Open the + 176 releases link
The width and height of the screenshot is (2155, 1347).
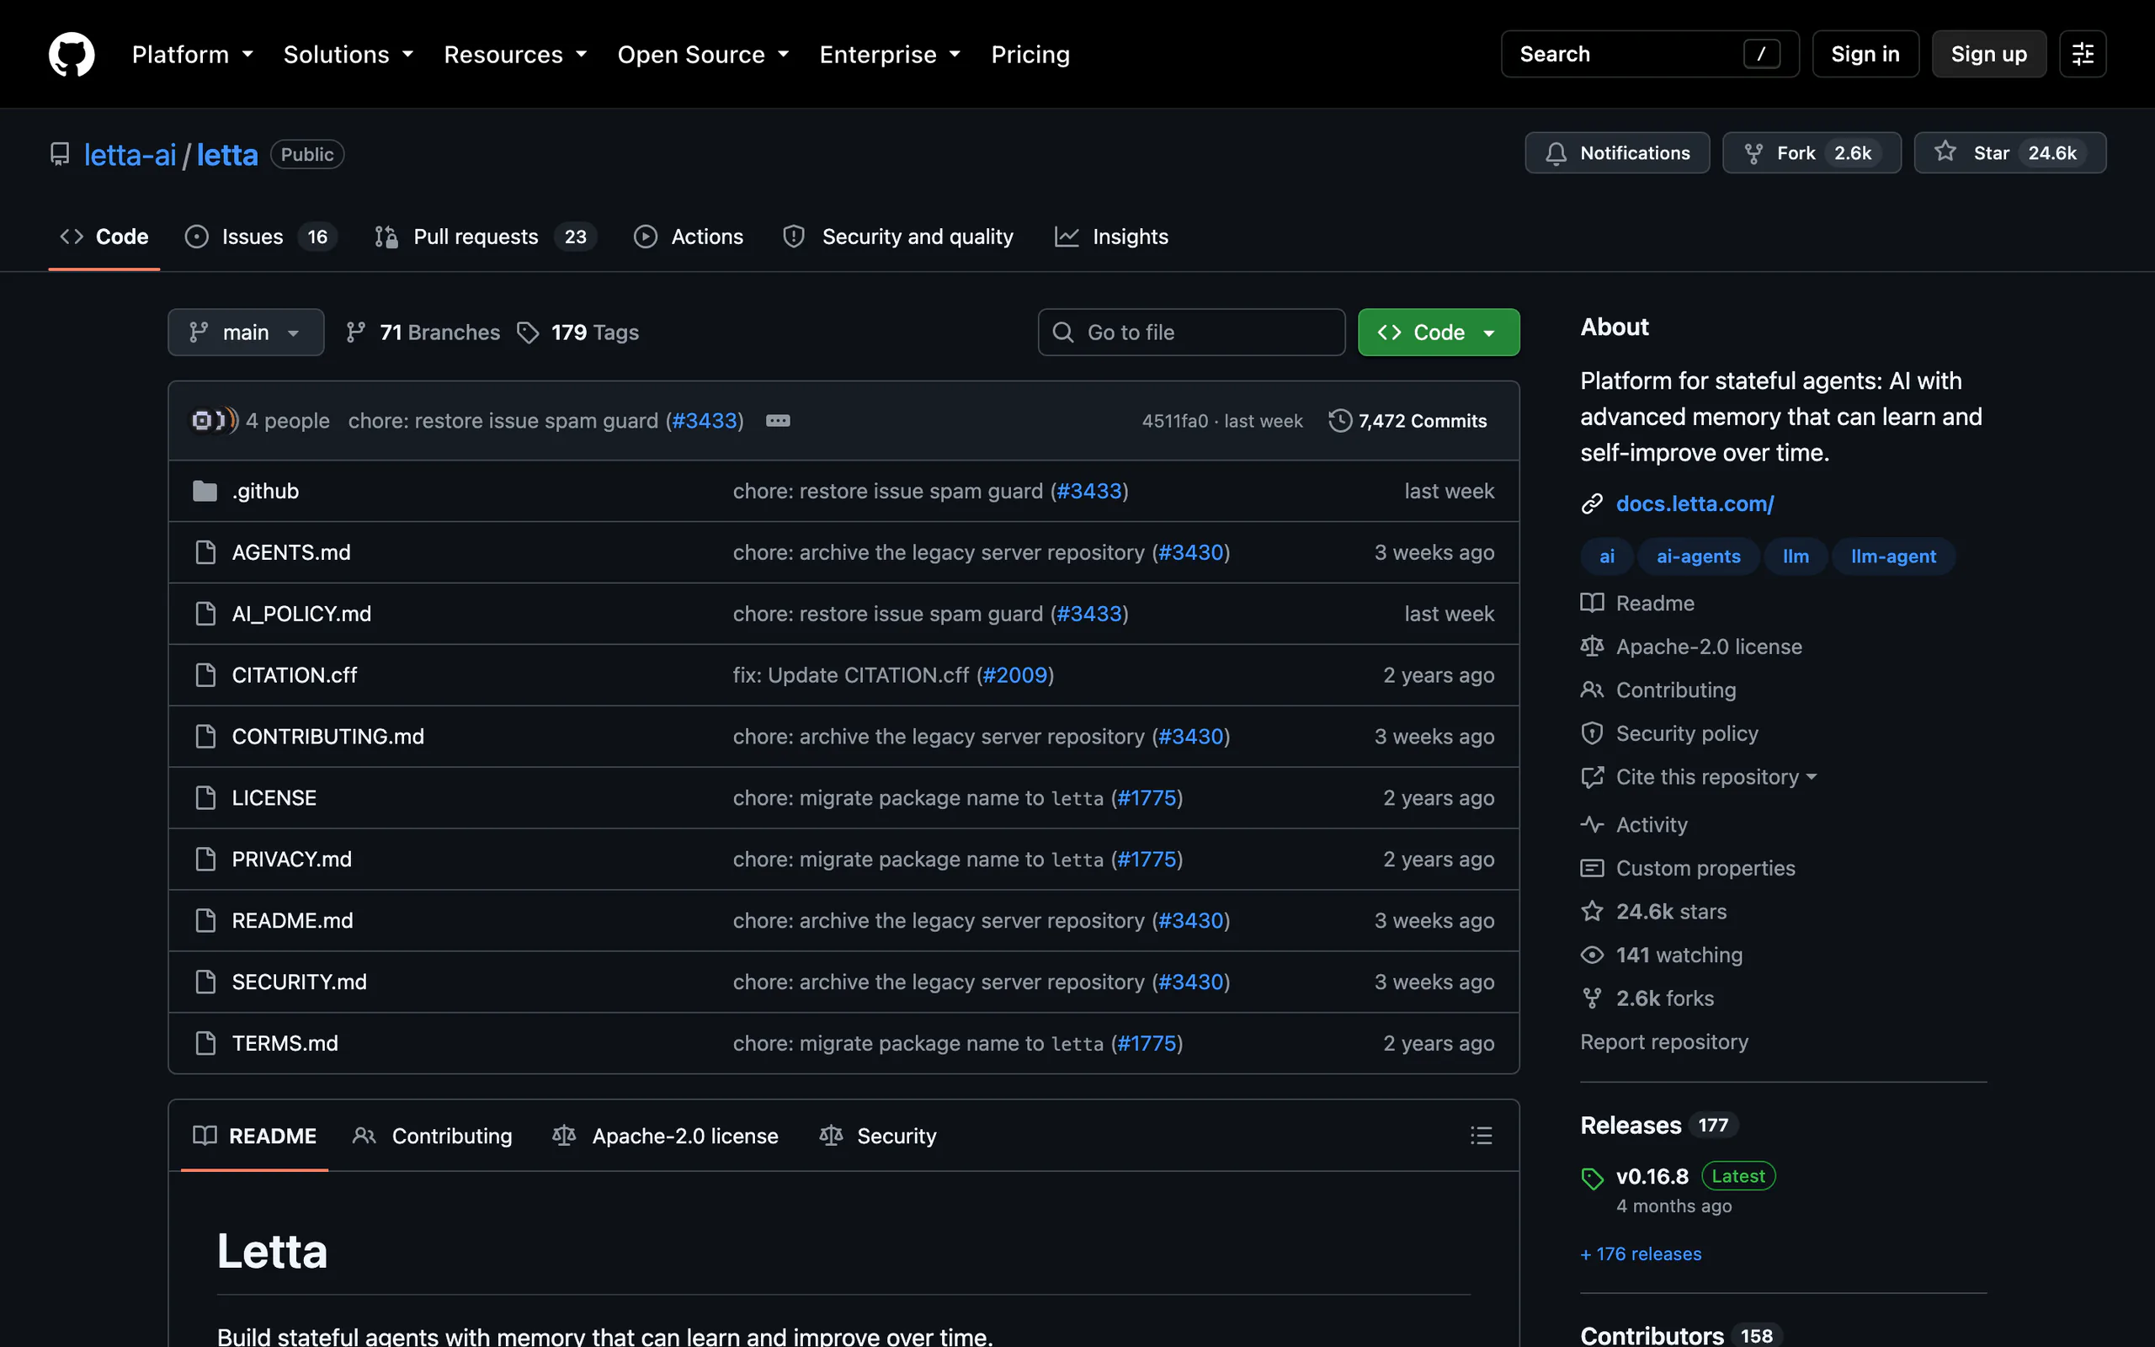(x=1641, y=1254)
